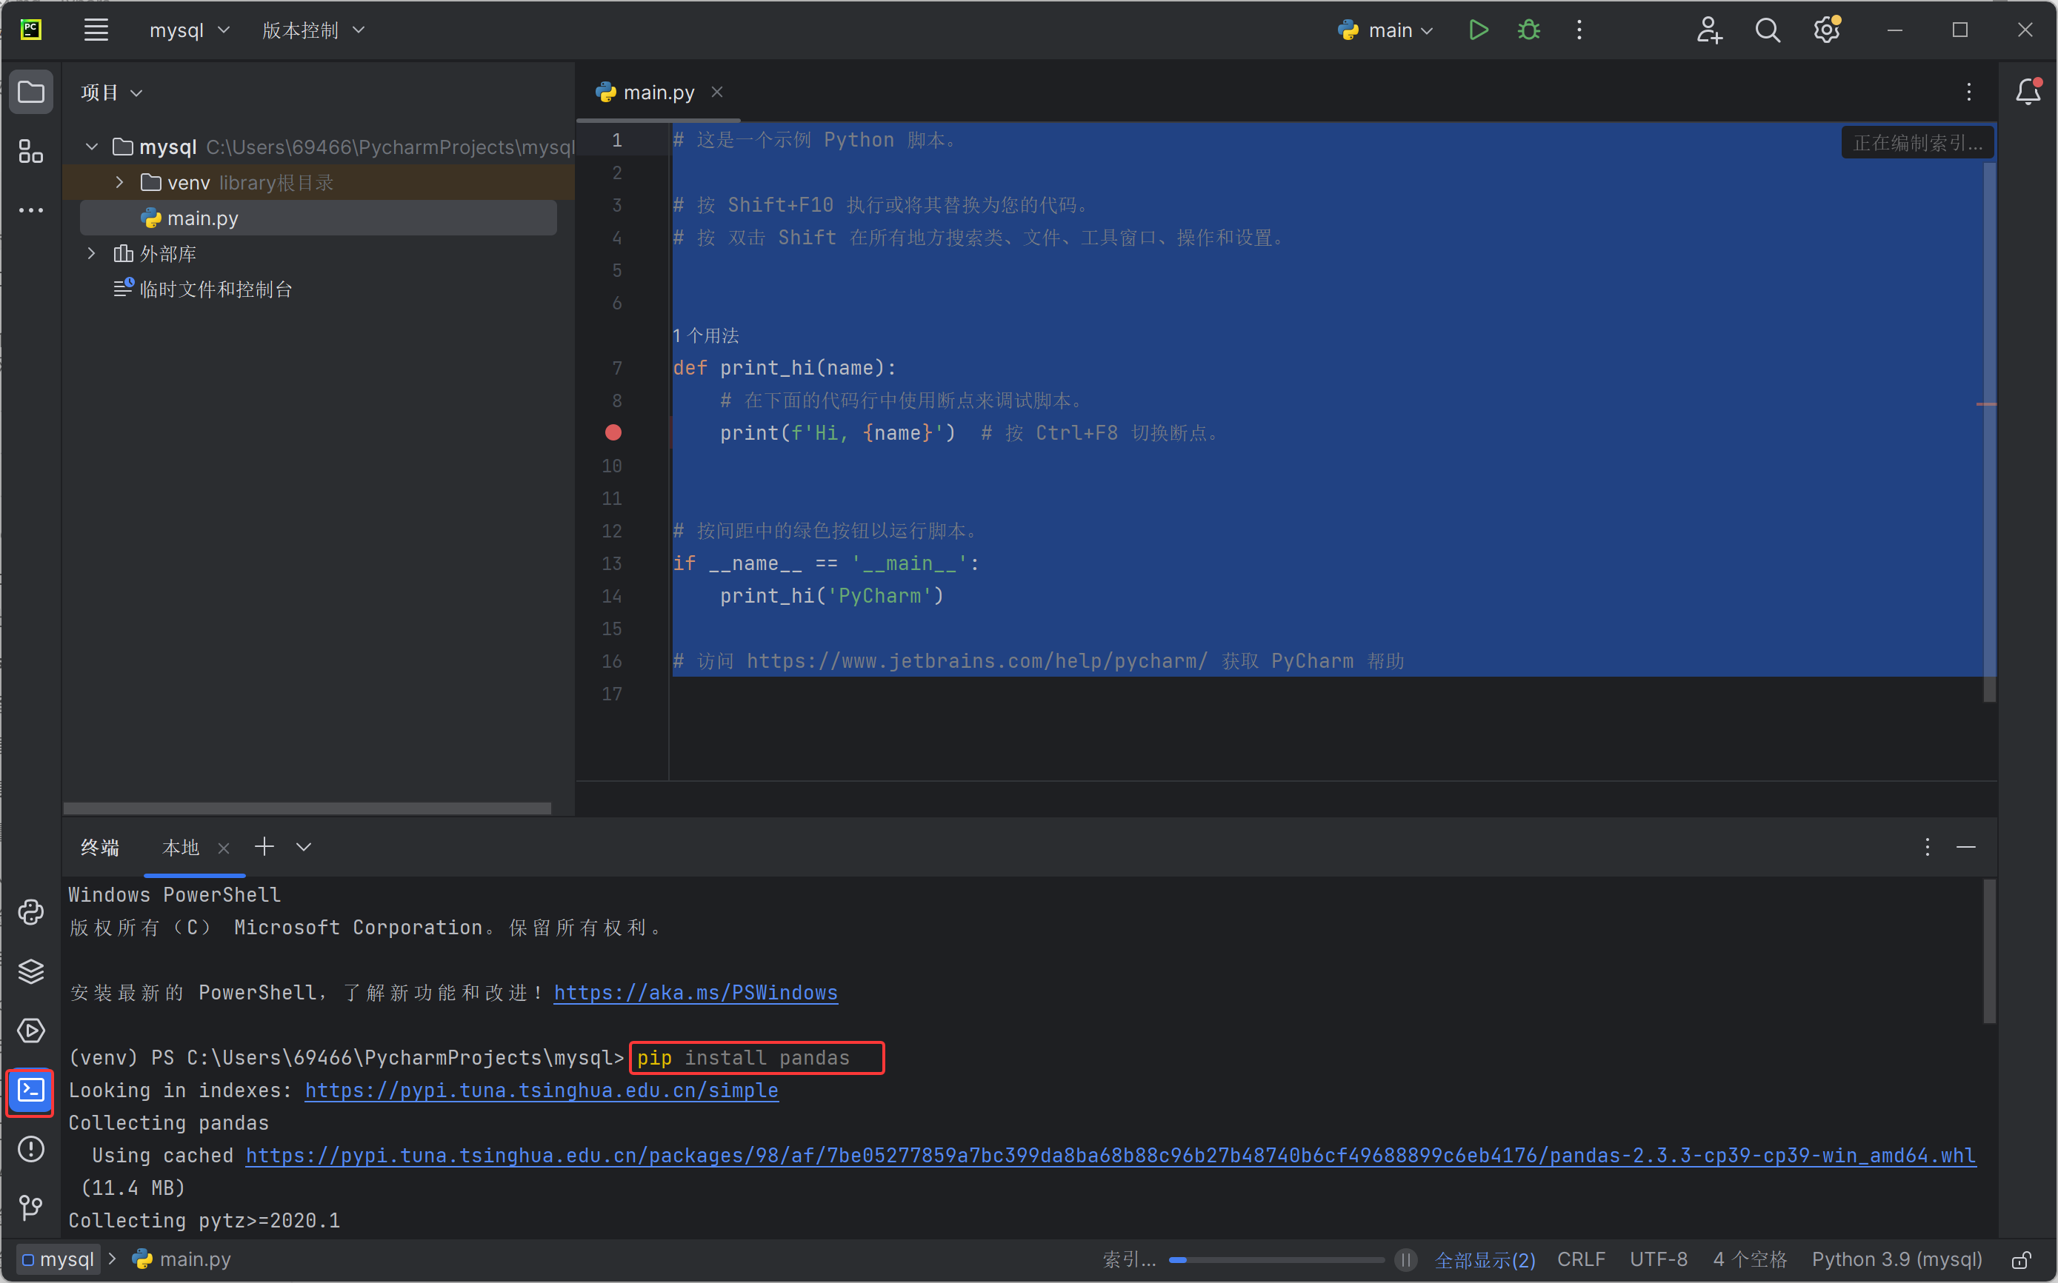The image size is (2058, 1283).
Task: Open new terminal session type dropdown
Action: (x=304, y=847)
